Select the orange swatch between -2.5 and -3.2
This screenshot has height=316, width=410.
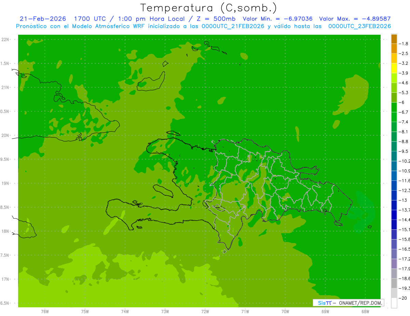pos(394,58)
